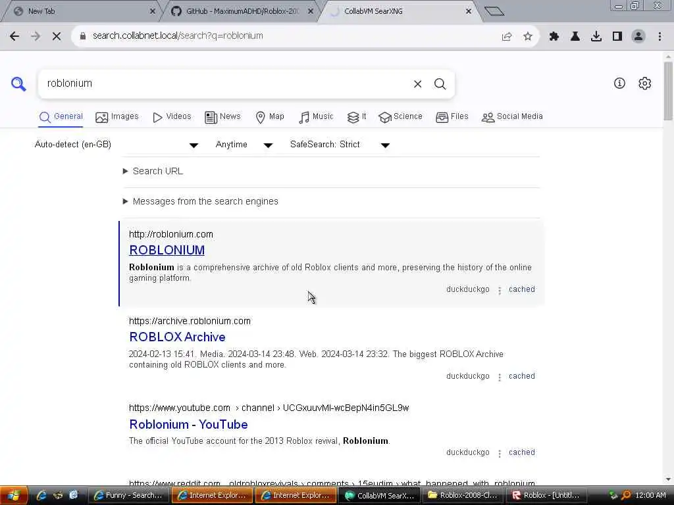Switch to the New Tab browser tab

[x=82, y=12]
